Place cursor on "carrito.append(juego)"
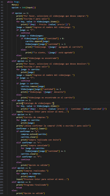This screenshot has height=196, width=110. [x=37, y=41]
